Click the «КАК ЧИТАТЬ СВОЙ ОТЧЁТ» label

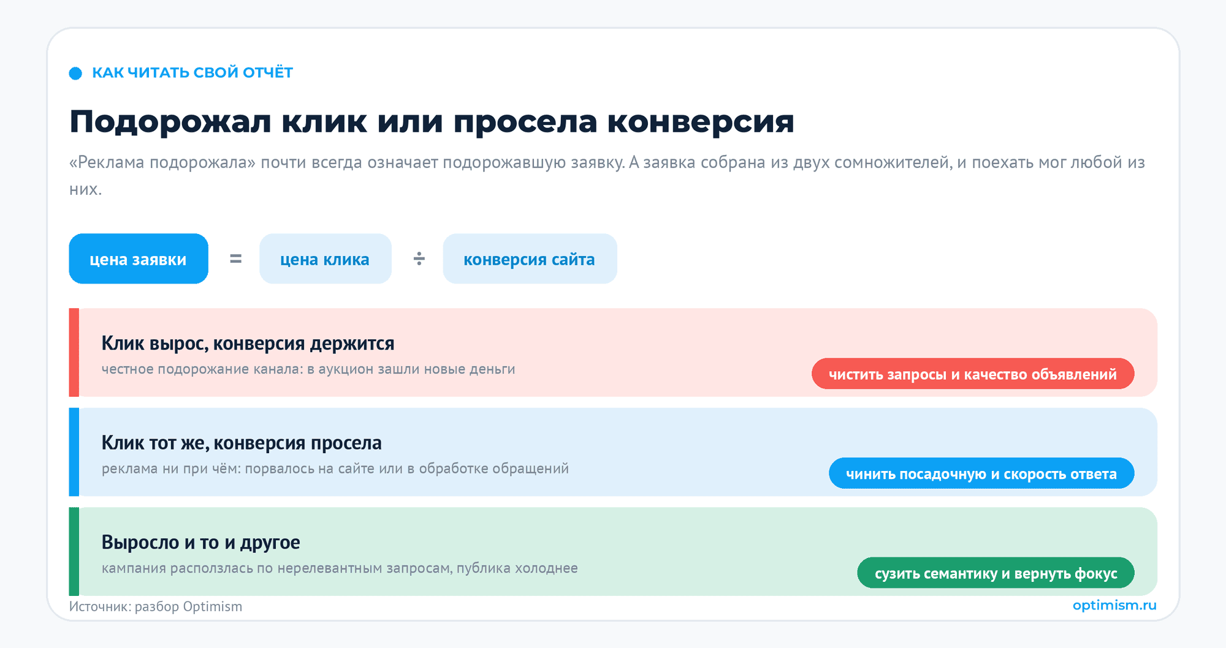(x=192, y=72)
